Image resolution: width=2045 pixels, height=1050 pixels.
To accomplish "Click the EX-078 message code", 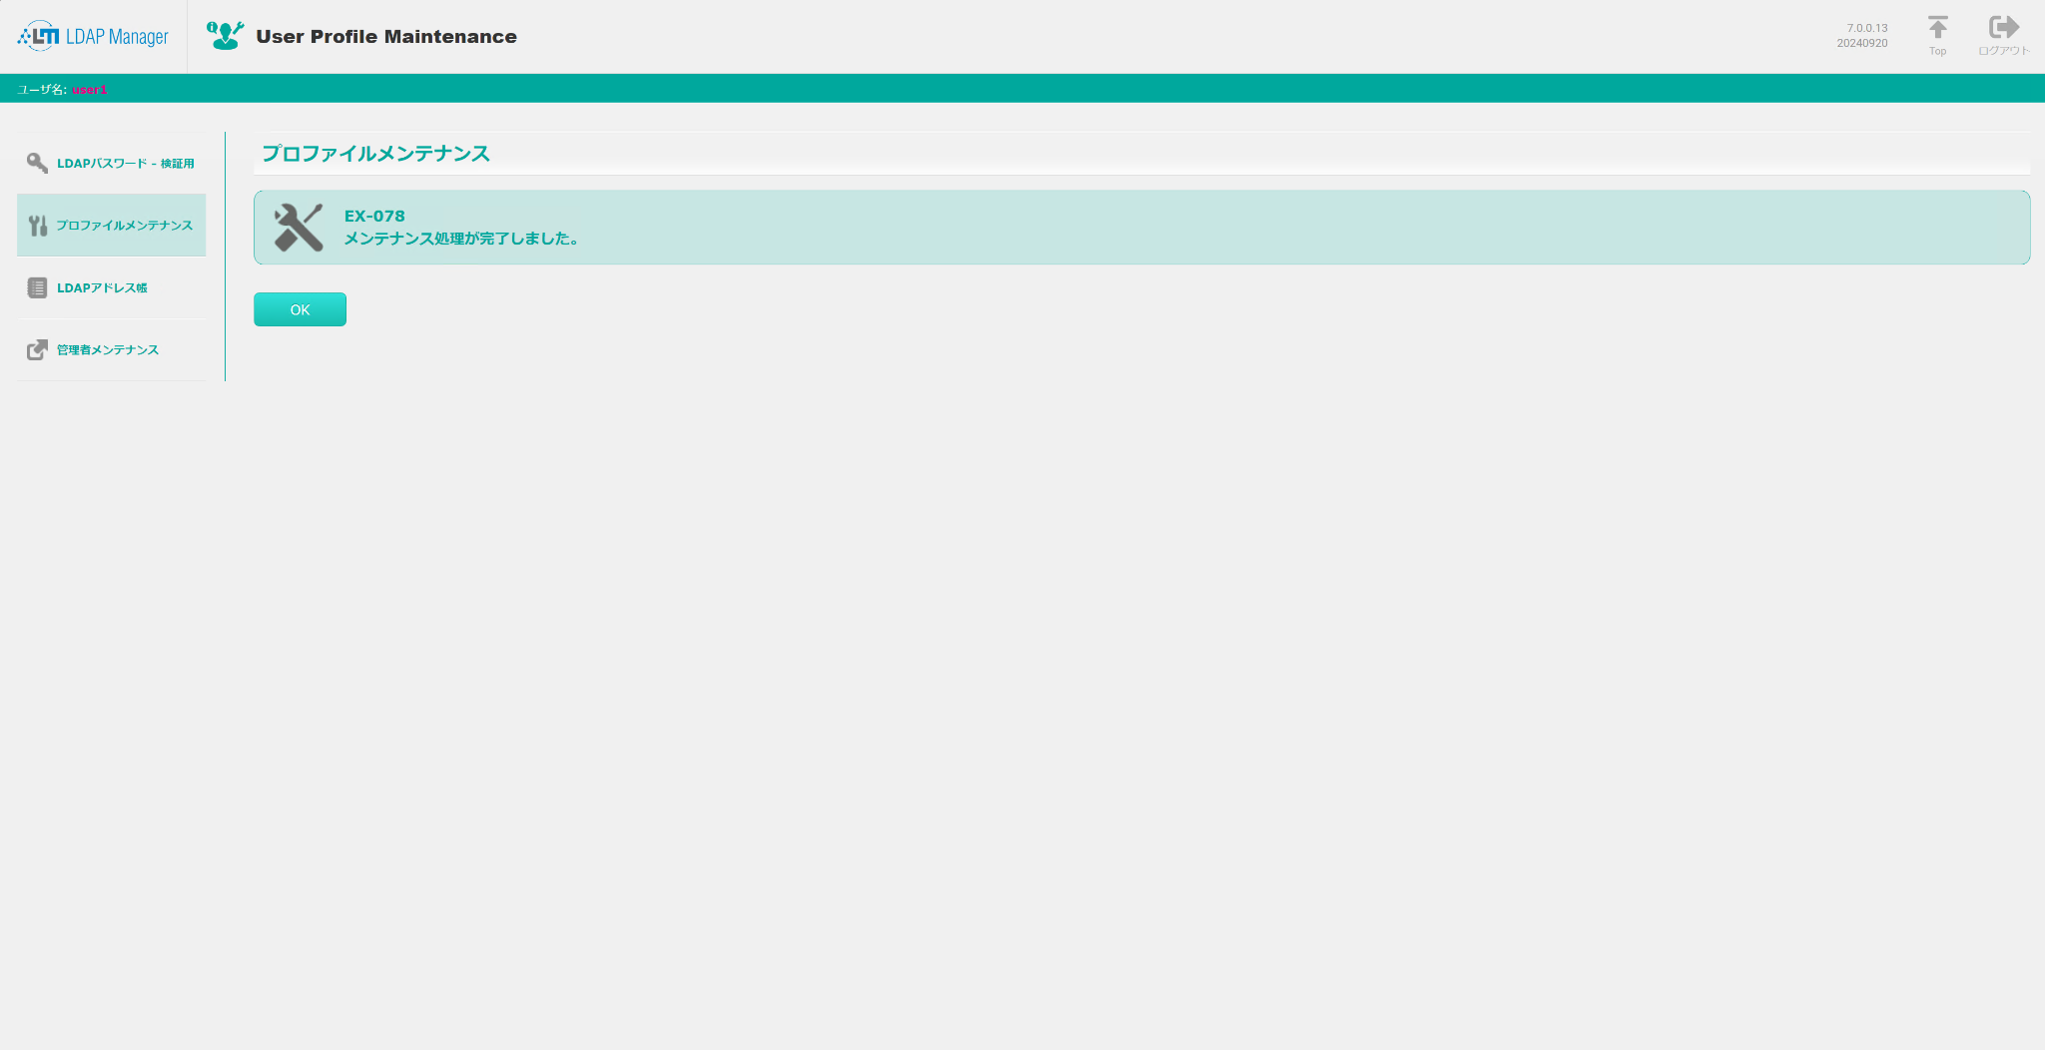I will coord(374,216).
